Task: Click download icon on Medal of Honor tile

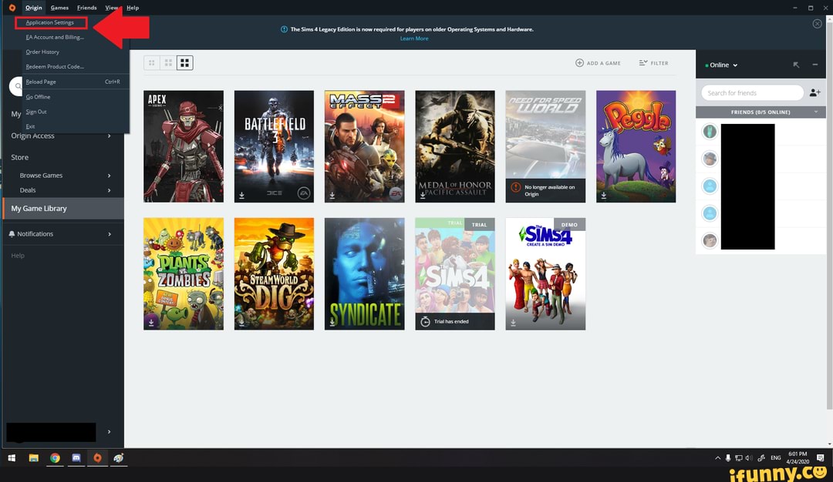Action: coord(423,195)
